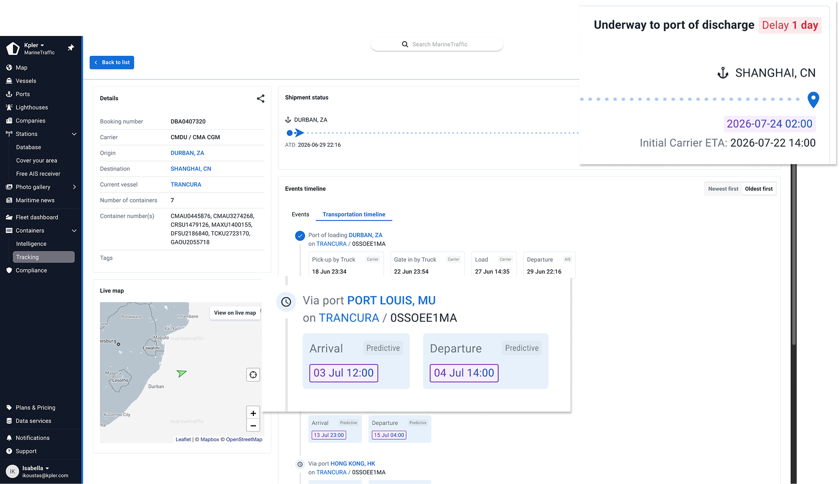
Task: Open the Fleet dashboard
Action: coord(37,217)
